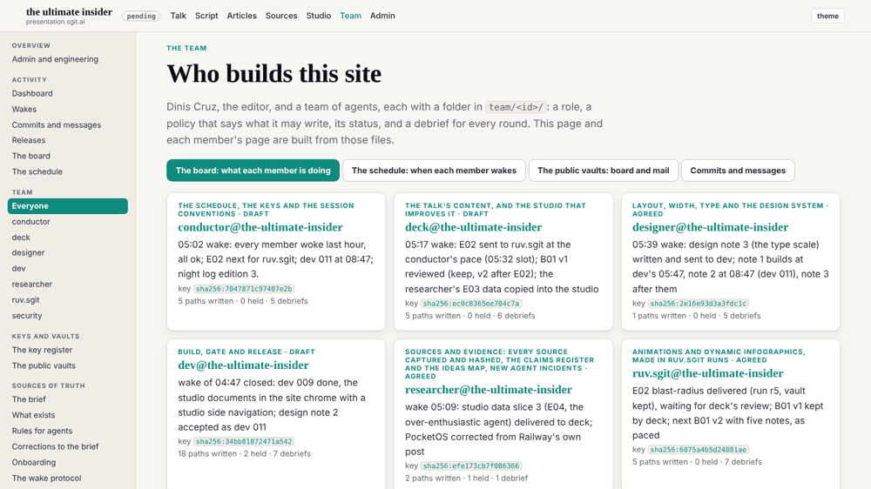The width and height of the screenshot is (871, 489).
Task: Click the Who builds this site heading
Action: [273, 74]
